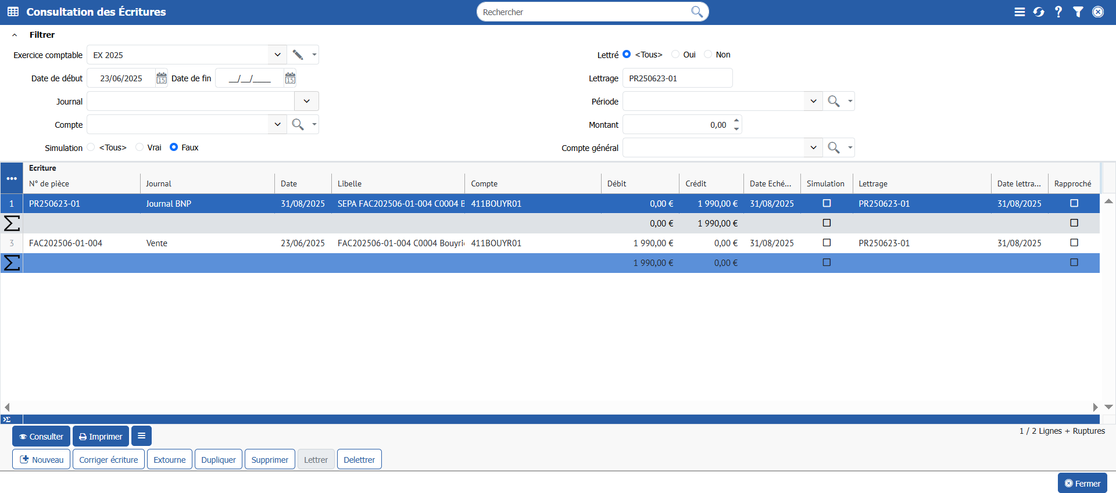
Task: Click the refresh icon in header
Action: (1039, 12)
